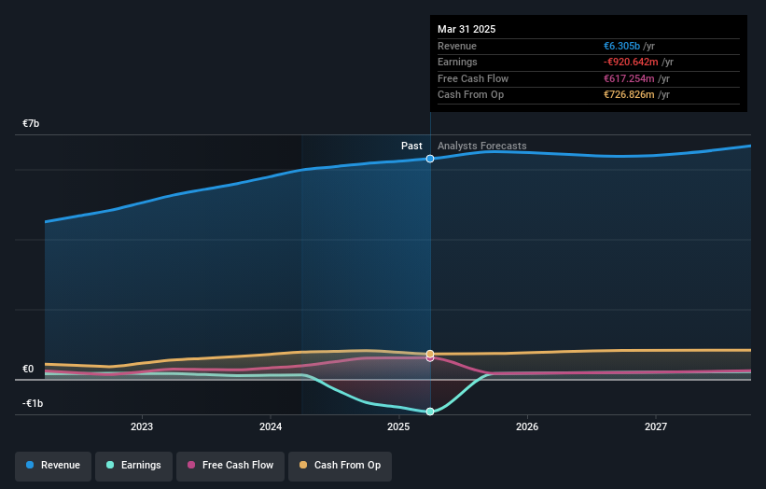Click the Analysts Forecasts label
This screenshot has height=489, width=766.
[482, 147]
